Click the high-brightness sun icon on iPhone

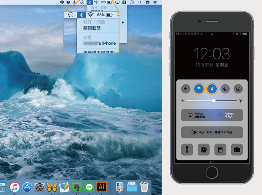tap(241, 101)
